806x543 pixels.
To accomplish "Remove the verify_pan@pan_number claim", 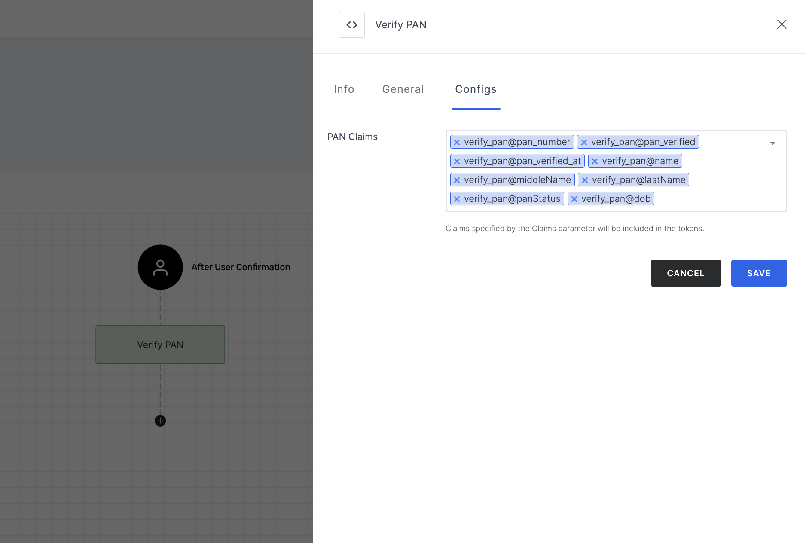I will click(x=457, y=142).
